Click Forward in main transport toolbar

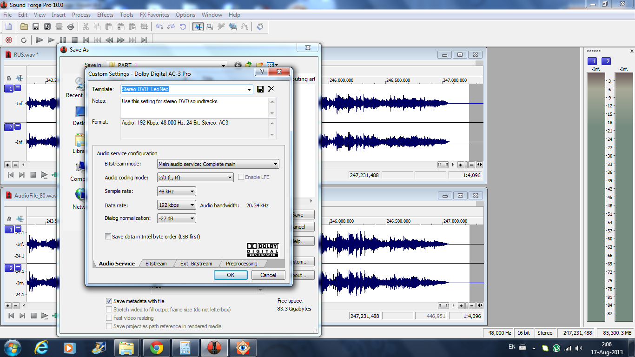(121, 40)
